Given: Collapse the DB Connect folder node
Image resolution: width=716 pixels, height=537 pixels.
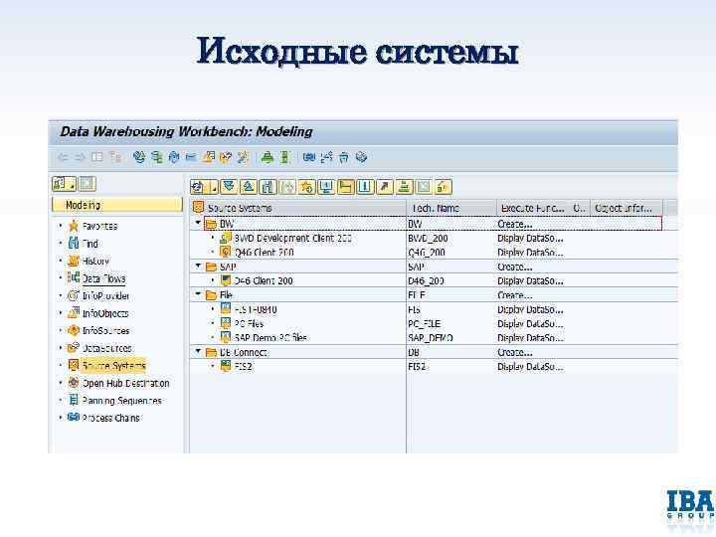Looking at the screenshot, I should point(198,352).
